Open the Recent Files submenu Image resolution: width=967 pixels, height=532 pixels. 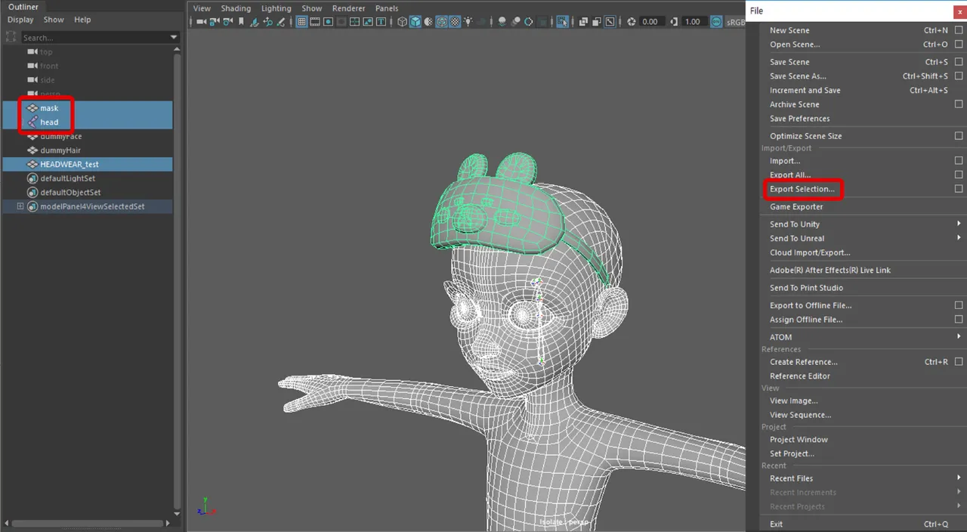790,478
